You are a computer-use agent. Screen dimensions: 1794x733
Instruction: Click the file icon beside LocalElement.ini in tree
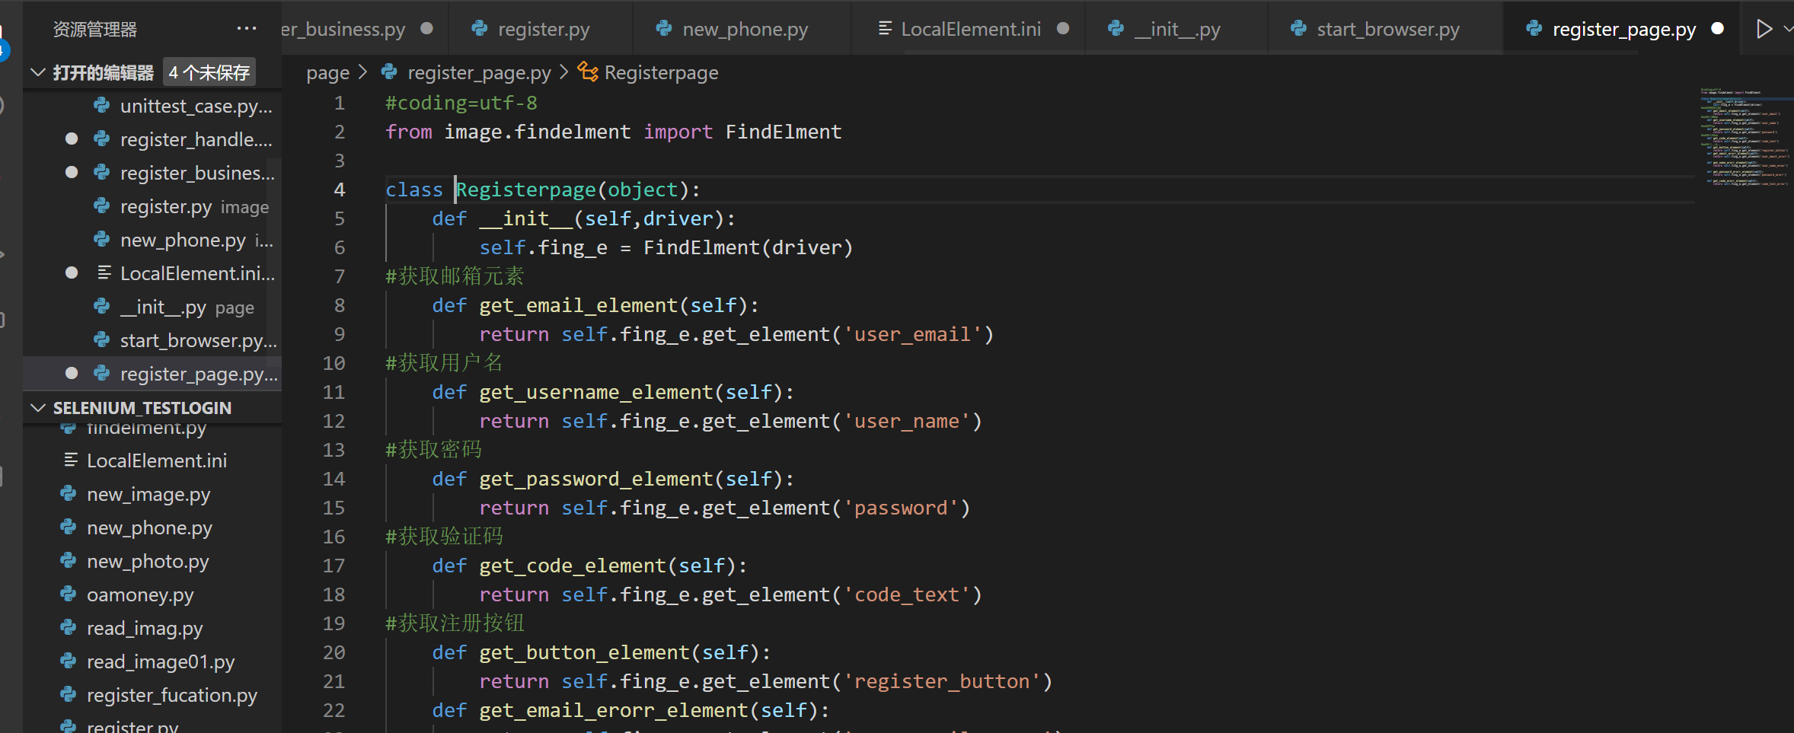coord(70,460)
